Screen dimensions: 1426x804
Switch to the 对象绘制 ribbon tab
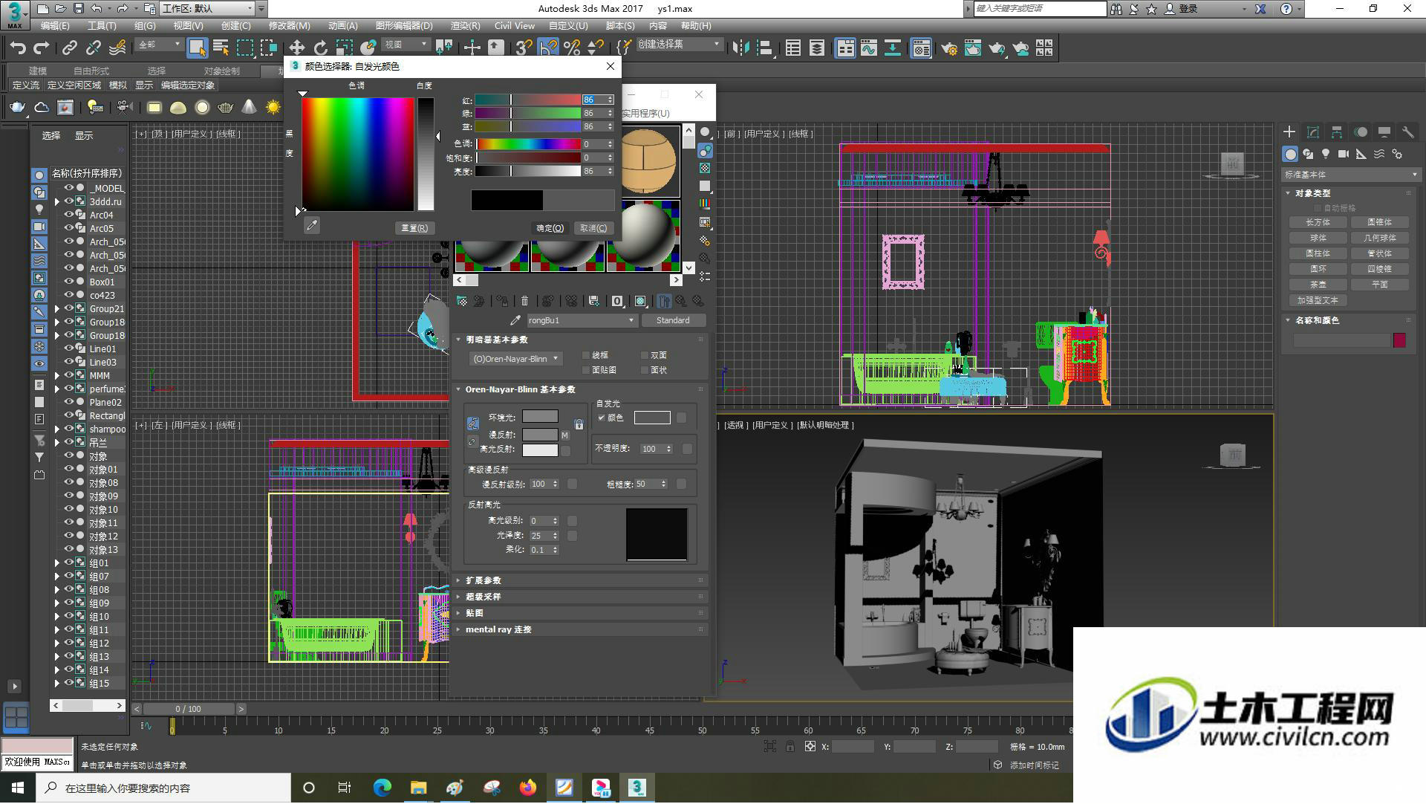coord(221,71)
